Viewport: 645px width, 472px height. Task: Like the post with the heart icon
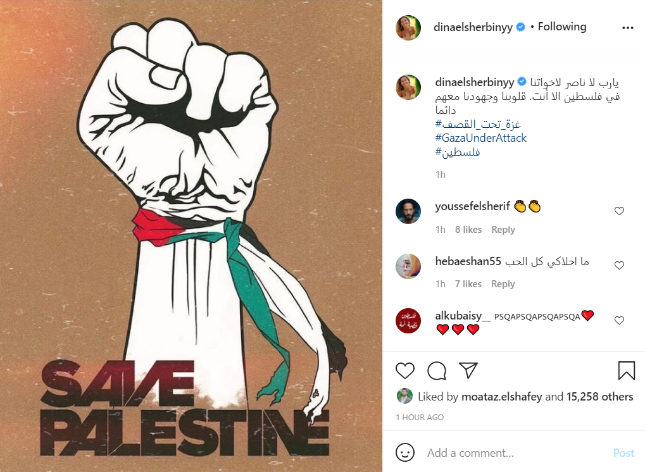click(x=404, y=370)
